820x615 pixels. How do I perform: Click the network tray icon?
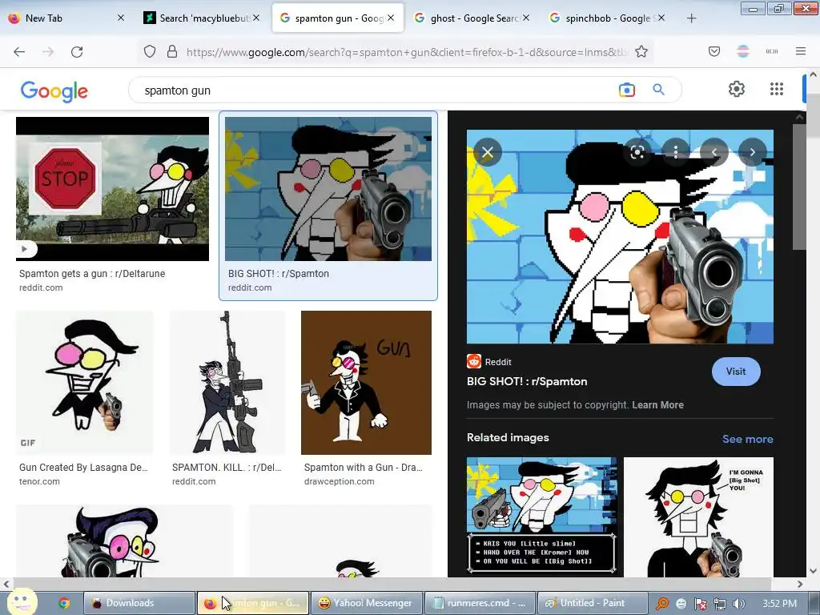tap(720, 604)
